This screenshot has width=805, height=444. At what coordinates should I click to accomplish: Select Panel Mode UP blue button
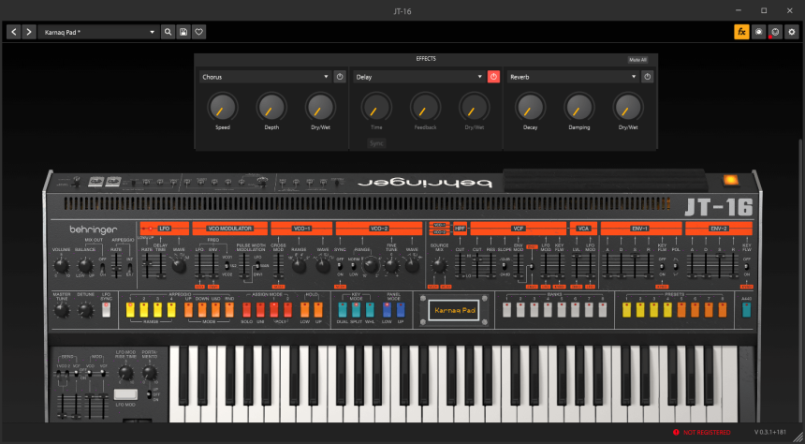tap(401, 310)
